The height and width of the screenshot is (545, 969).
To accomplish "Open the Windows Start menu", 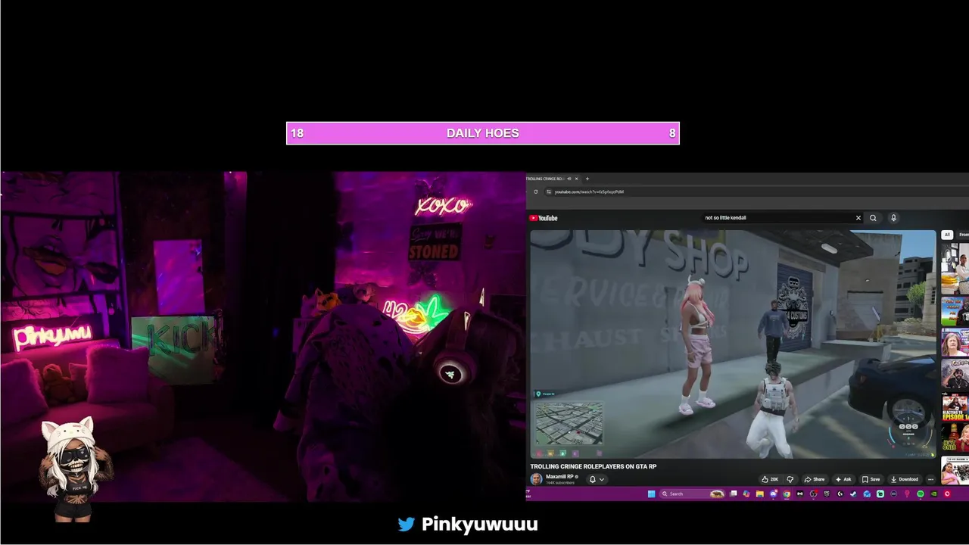I will (651, 494).
